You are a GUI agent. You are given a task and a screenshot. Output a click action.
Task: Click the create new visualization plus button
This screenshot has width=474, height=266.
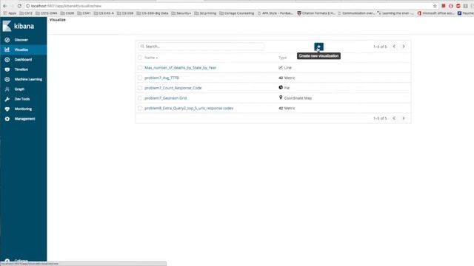[x=318, y=47]
